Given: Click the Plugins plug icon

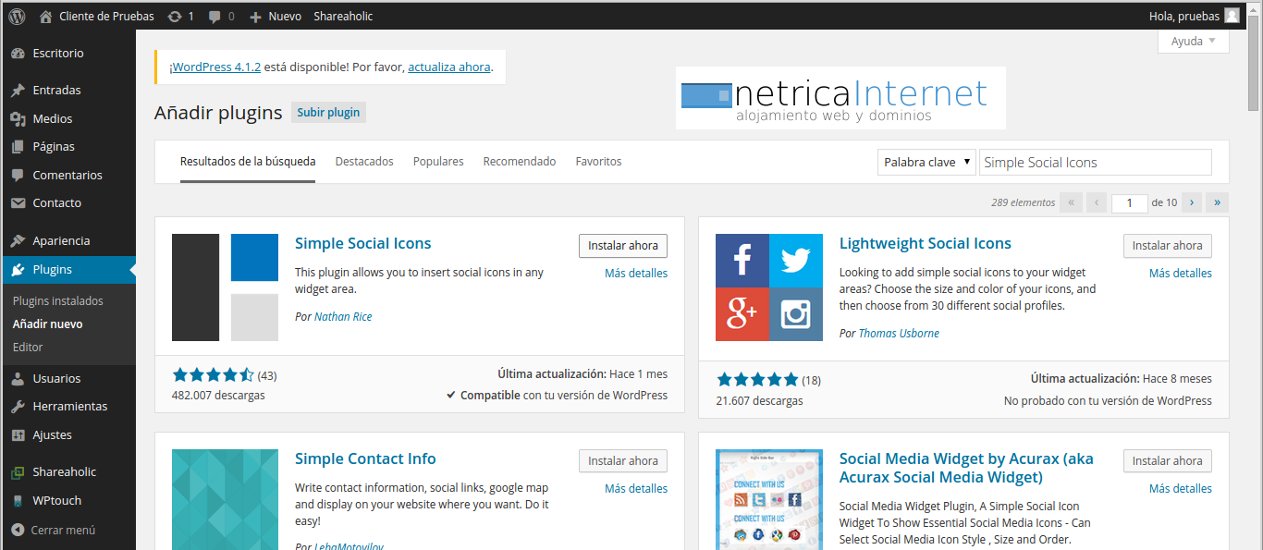Looking at the screenshot, I should [18, 270].
